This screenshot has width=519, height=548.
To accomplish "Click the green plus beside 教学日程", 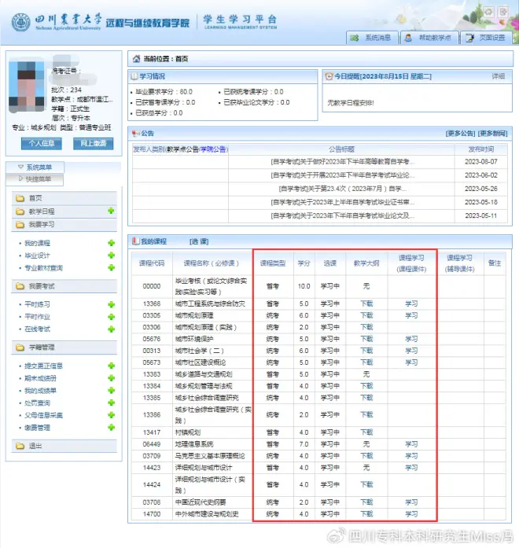I will [111, 211].
